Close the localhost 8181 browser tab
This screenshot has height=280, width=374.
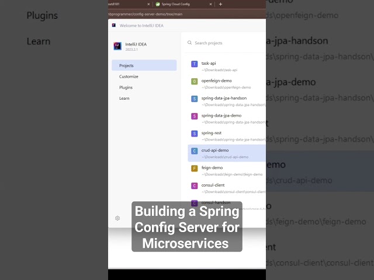point(148,4)
